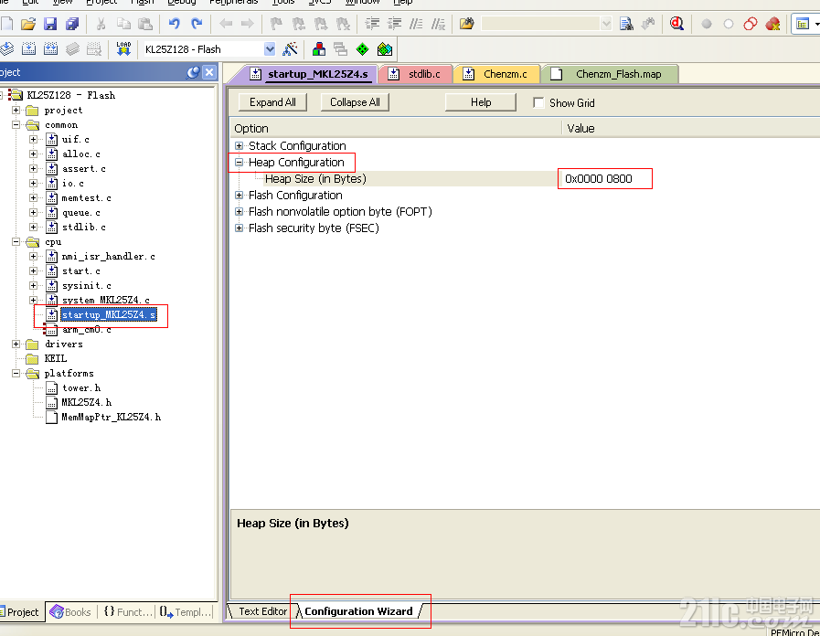Screen dimensions: 820x636
Task: Select the KEIL folder in tree
Action: coord(56,358)
